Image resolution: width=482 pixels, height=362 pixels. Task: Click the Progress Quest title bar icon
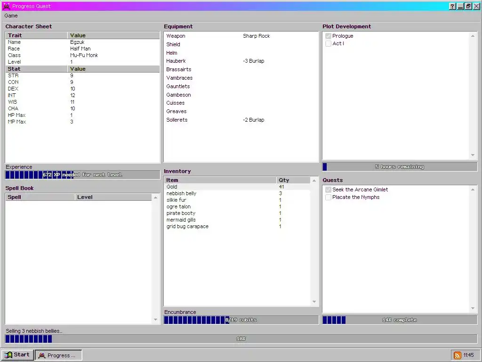point(6,6)
